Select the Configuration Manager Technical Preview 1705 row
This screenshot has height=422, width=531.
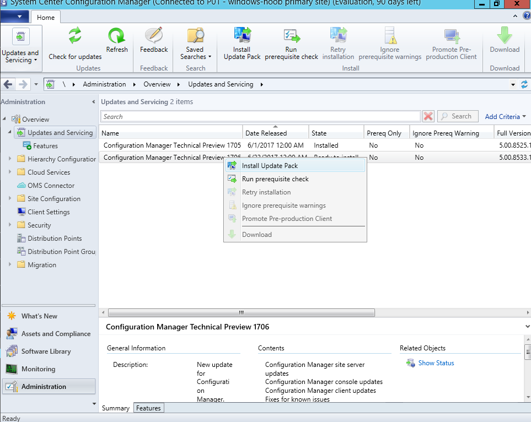(315, 145)
